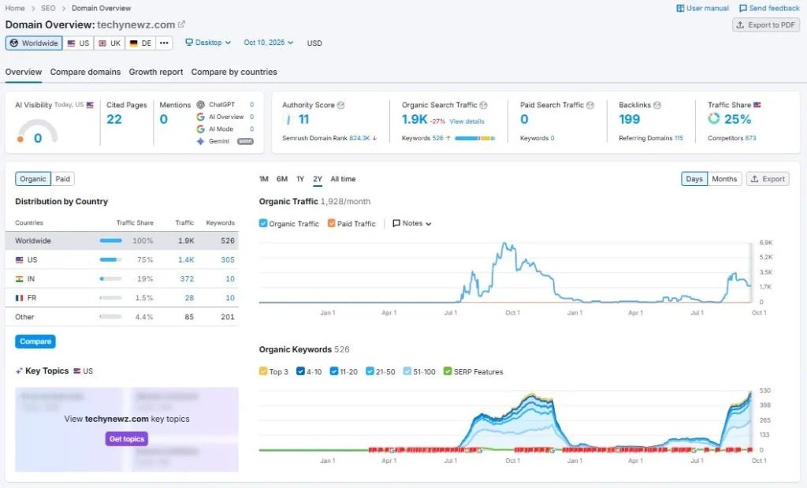Screen dimensions: 807x488
Task: Click the Google icon beside AI Mode
Action: [201, 129]
